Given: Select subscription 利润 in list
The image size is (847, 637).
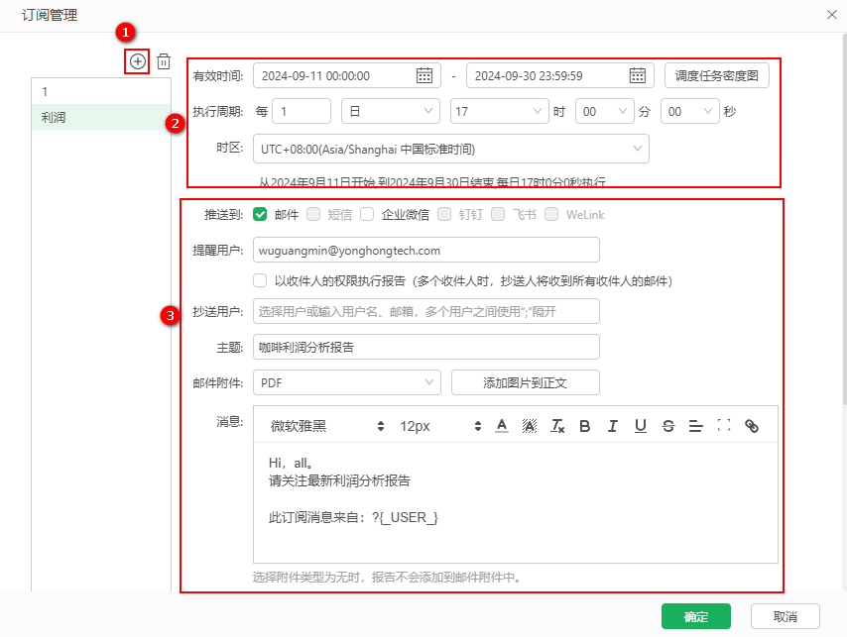Looking at the screenshot, I should (x=101, y=117).
